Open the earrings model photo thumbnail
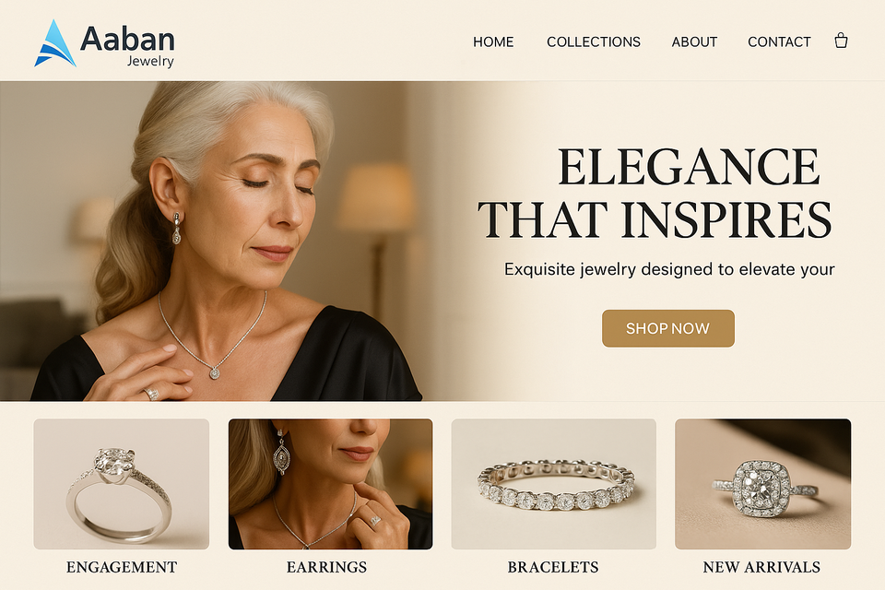The height and width of the screenshot is (590, 885). click(330, 484)
